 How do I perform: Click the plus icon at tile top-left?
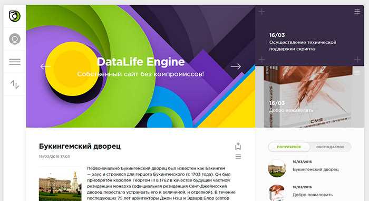tap(261, 12)
